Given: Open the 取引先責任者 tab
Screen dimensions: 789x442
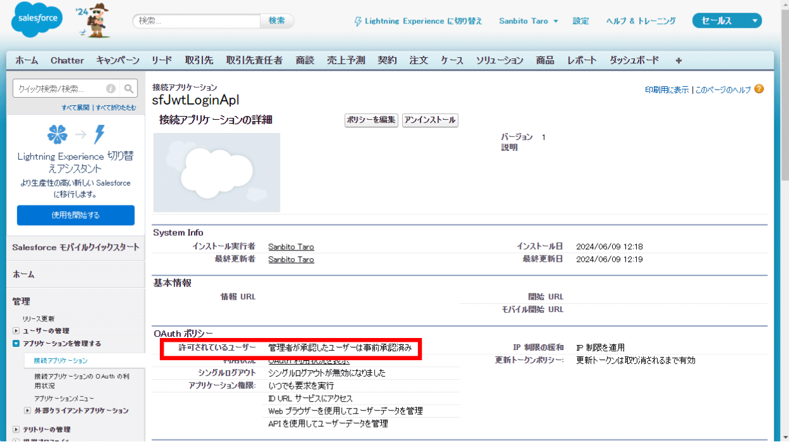Looking at the screenshot, I should [254, 60].
